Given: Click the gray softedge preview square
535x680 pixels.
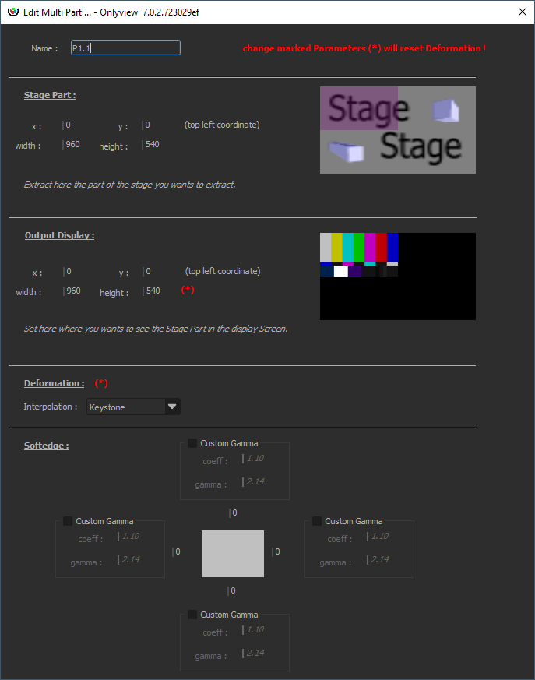Looking at the screenshot, I should (233, 554).
